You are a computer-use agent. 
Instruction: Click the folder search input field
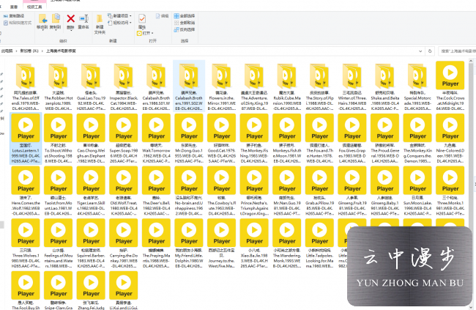pyautogui.click(x=457, y=51)
